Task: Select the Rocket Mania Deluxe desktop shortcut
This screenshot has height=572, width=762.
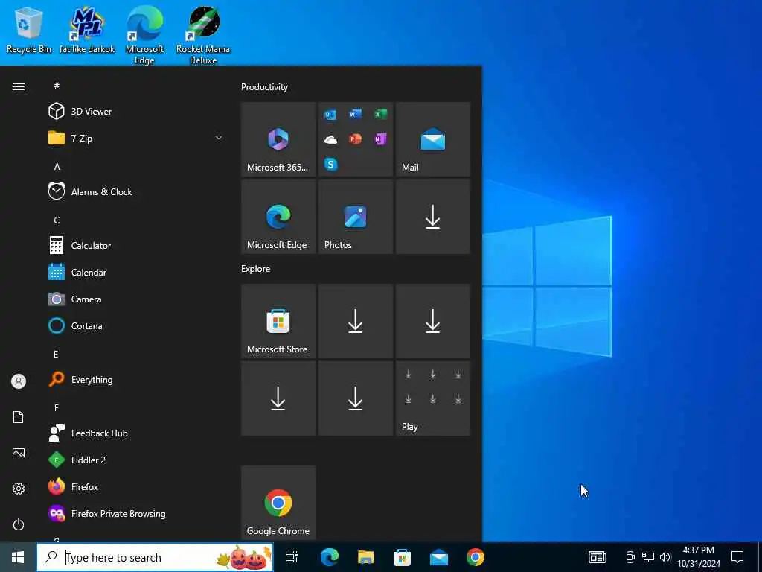Action: pyautogui.click(x=203, y=36)
